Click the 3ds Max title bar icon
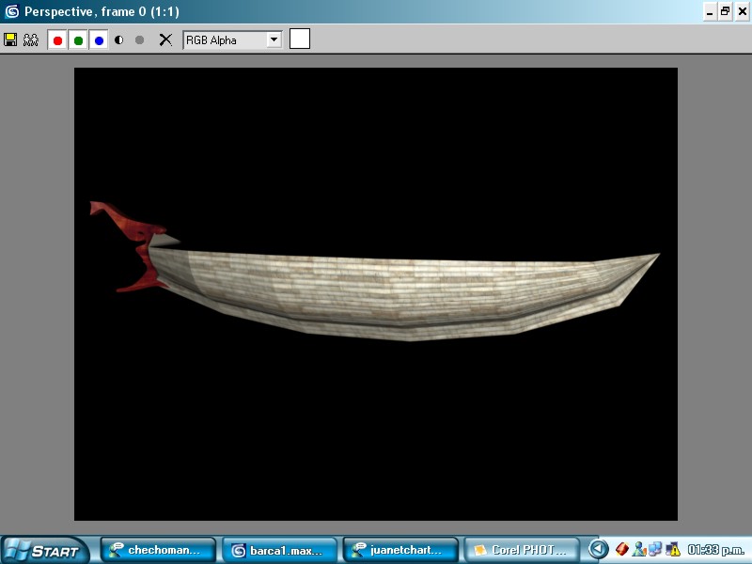Viewport: 752px width, 564px height. pos(11,11)
